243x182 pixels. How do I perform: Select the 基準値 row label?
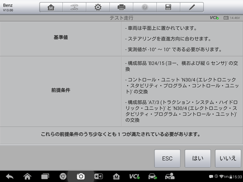61,37
